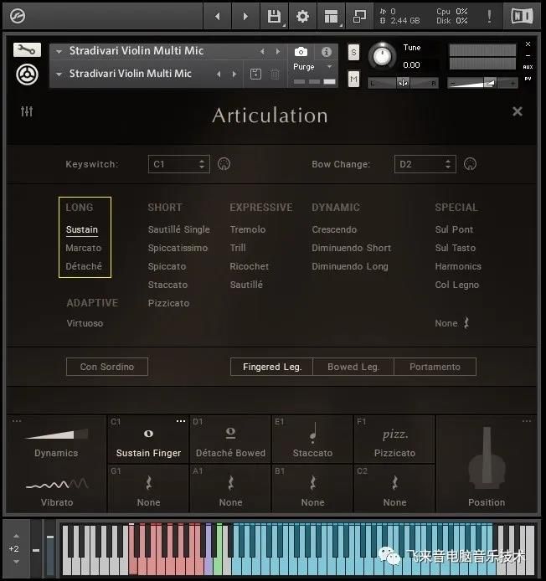
Task: Go to previous instrument in header bar
Action: click(x=218, y=16)
